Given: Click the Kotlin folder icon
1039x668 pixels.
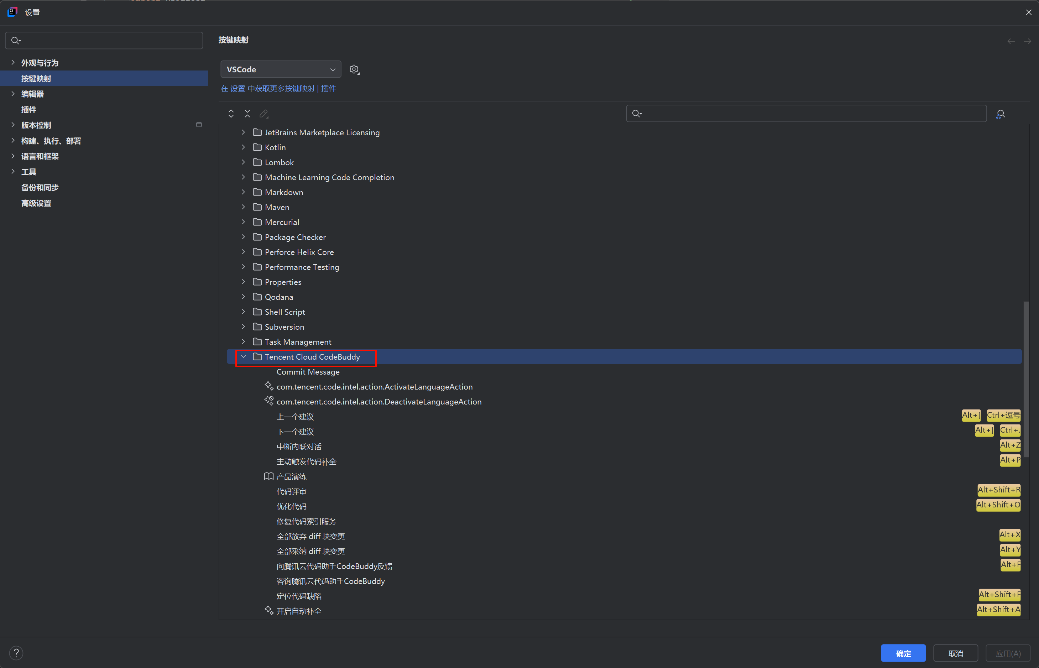Looking at the screenshot, I should [x=257, y=147].
